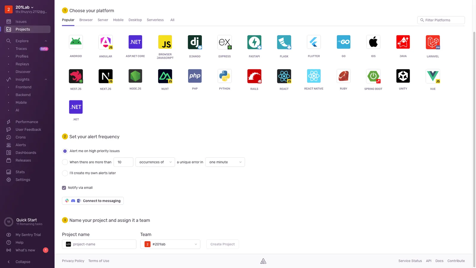Open Dashboards in the sidebar
This screenshot has width=476, height=268.
(x=26, y=153)
